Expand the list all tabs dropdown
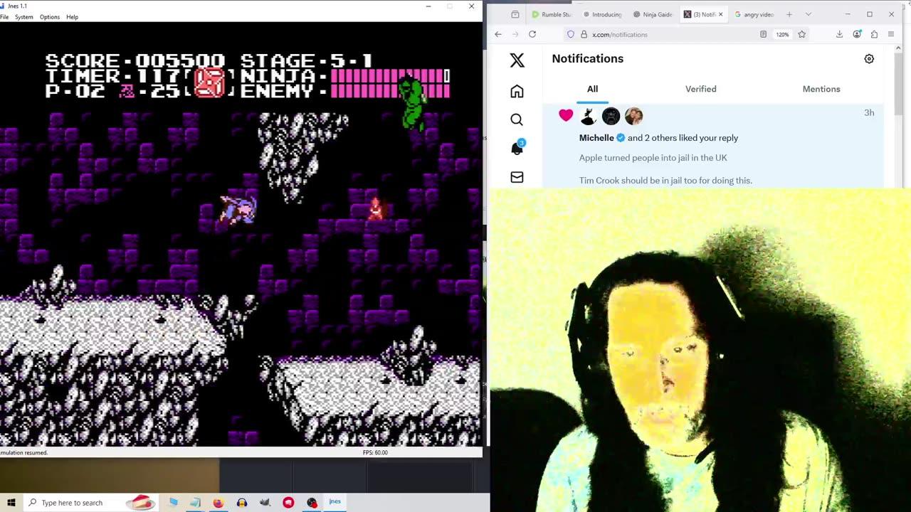This screenshot has width=911, height=512. pos(808,14)
